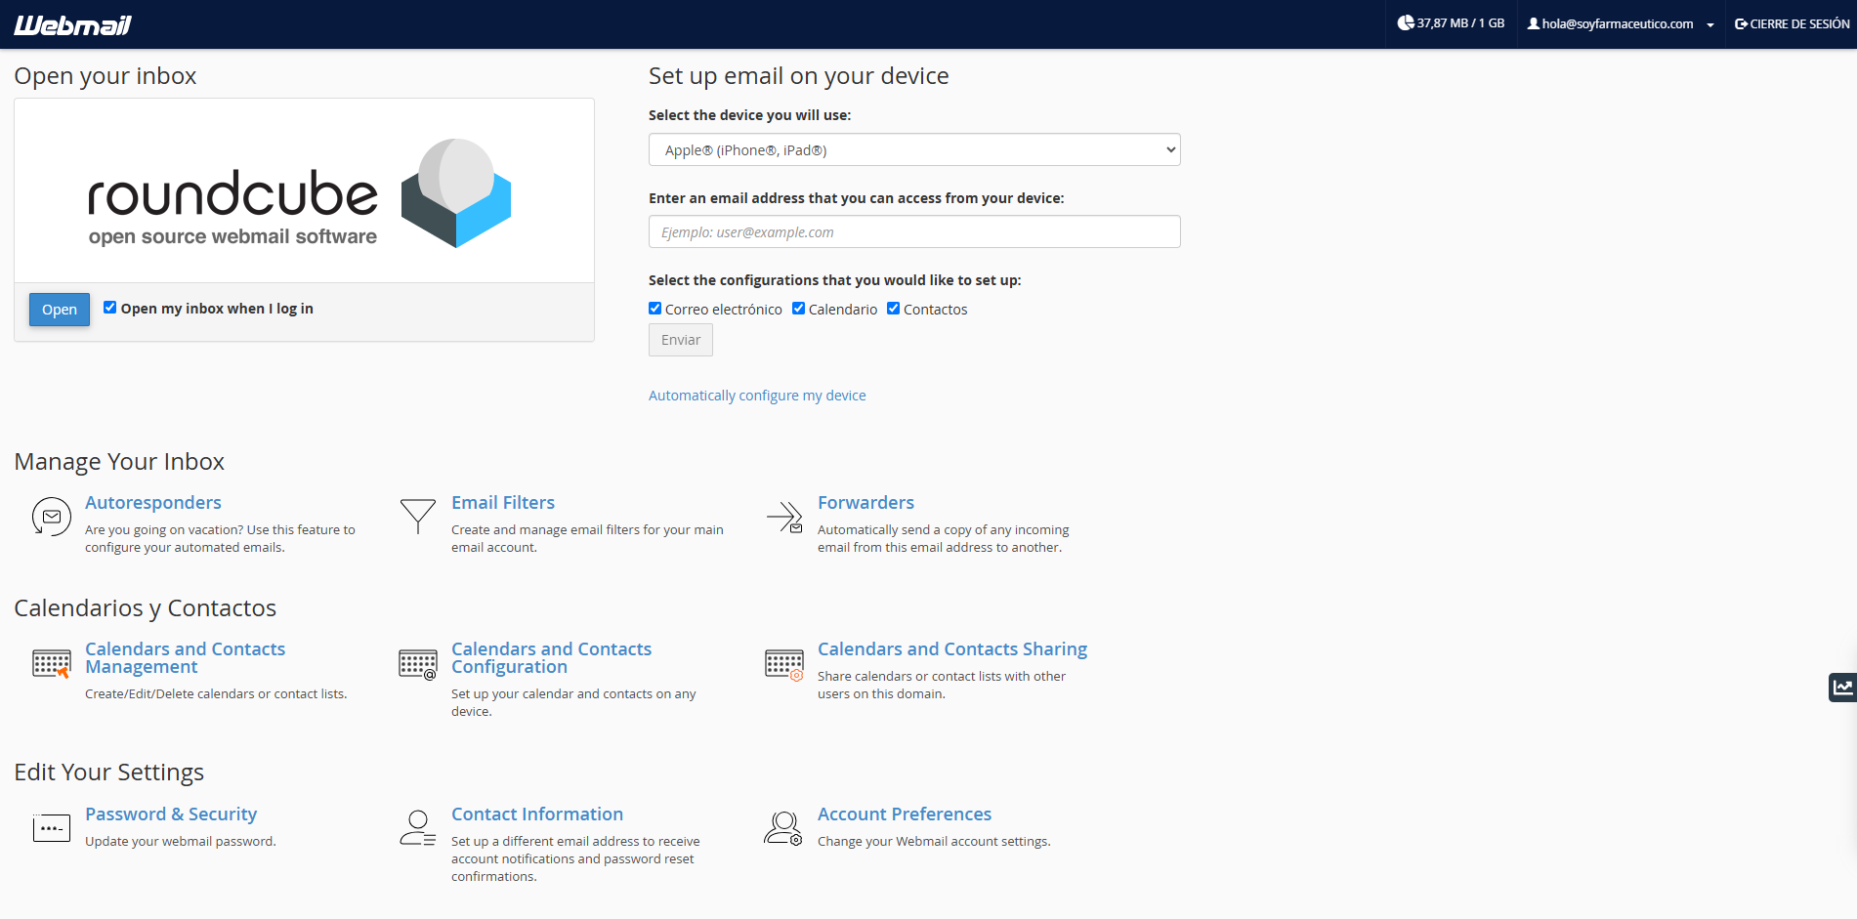The image size is (1857, 919).
Task: Click the Autoresponders envelope icon
Action: pos(51,516)
